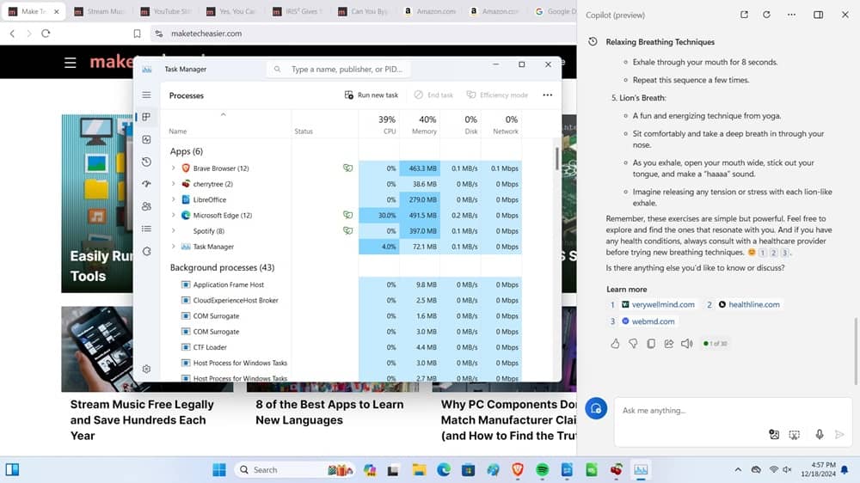Open Startup apps page in Task Manager
The height and width of the screenshot is (483, 860).
(146, 184)
